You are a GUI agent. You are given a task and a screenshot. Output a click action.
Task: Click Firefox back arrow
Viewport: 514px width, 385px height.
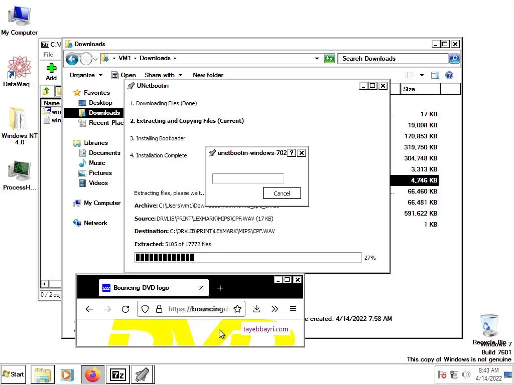click(x=89, y=309)
